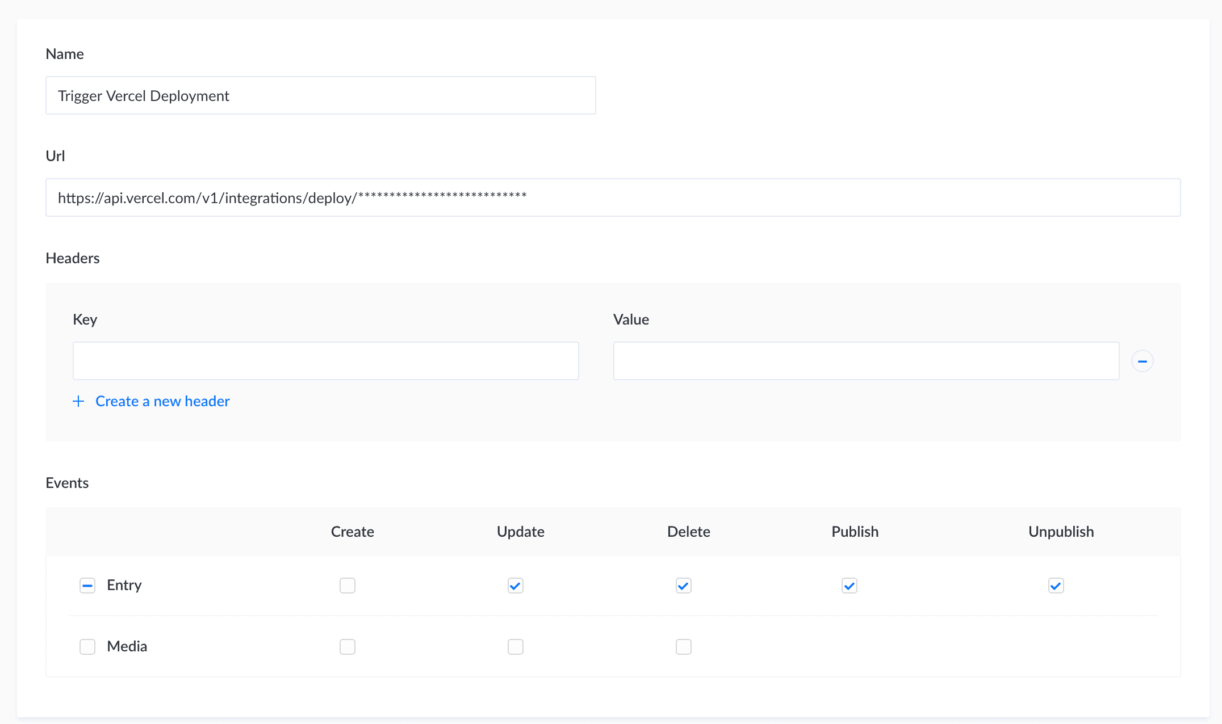This screenshot has width=1222, height=724.
Task: Click the Entry row label
Action: tap(124, 585)
